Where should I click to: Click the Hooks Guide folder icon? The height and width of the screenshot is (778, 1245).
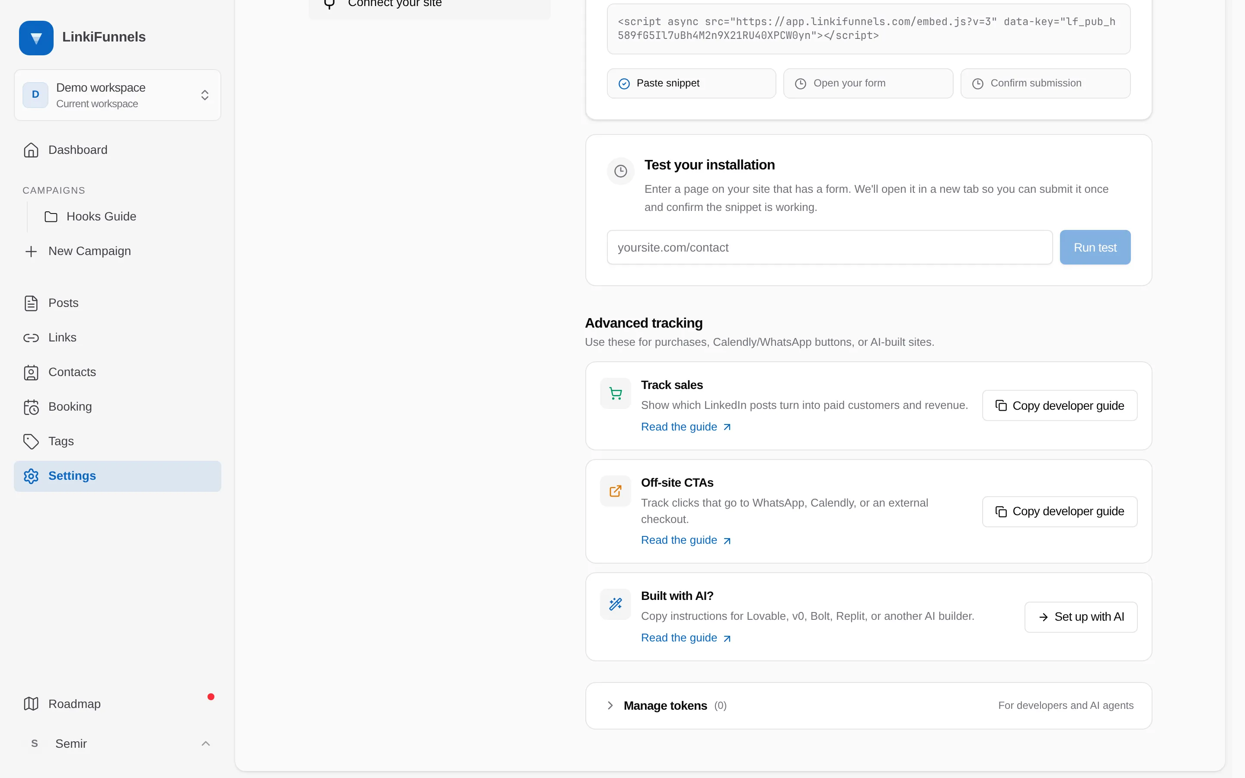pos(51,217)
